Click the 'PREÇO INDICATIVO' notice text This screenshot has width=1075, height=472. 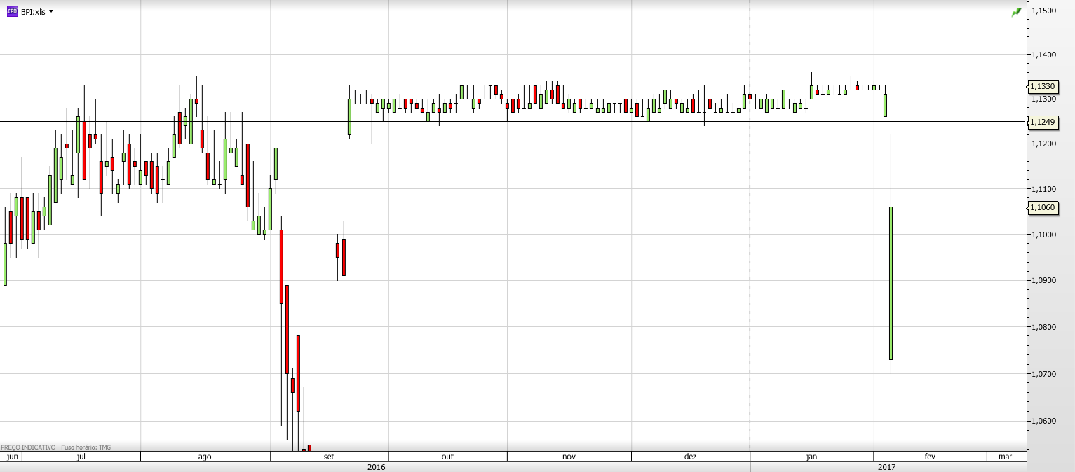click(x=28, y=447)
